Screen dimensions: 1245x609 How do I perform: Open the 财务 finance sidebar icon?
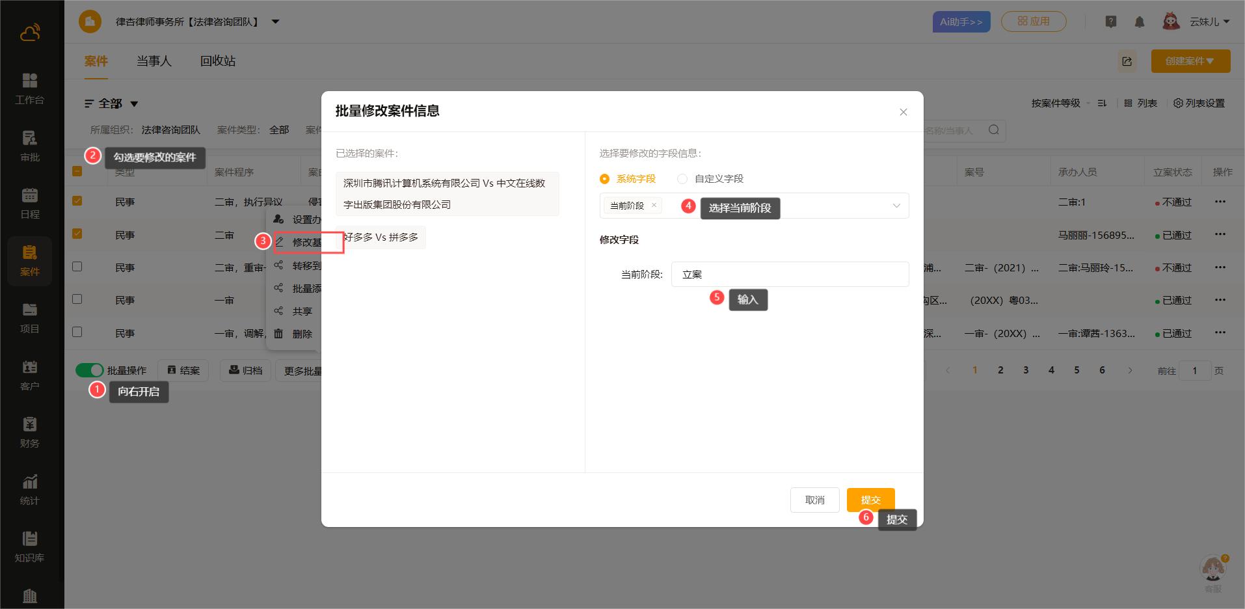point(29,432)
